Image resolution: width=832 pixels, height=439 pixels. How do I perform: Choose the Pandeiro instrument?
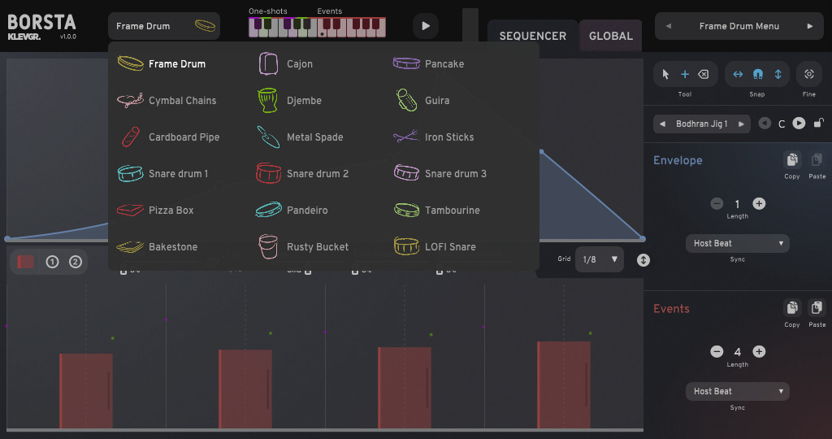tap(292, 211)
